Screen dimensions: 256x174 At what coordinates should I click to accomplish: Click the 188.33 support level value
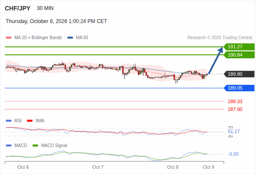[x=235, y=101]
